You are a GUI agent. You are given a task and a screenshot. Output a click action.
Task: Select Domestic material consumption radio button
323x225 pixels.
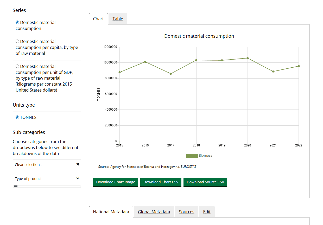click(x=17, y=22)
